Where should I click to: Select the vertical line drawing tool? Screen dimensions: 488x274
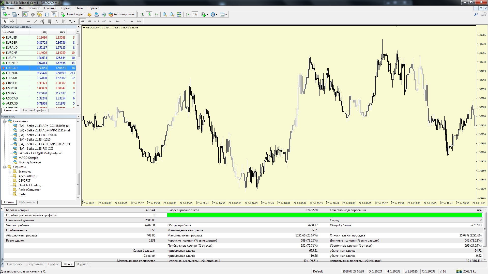21,22
